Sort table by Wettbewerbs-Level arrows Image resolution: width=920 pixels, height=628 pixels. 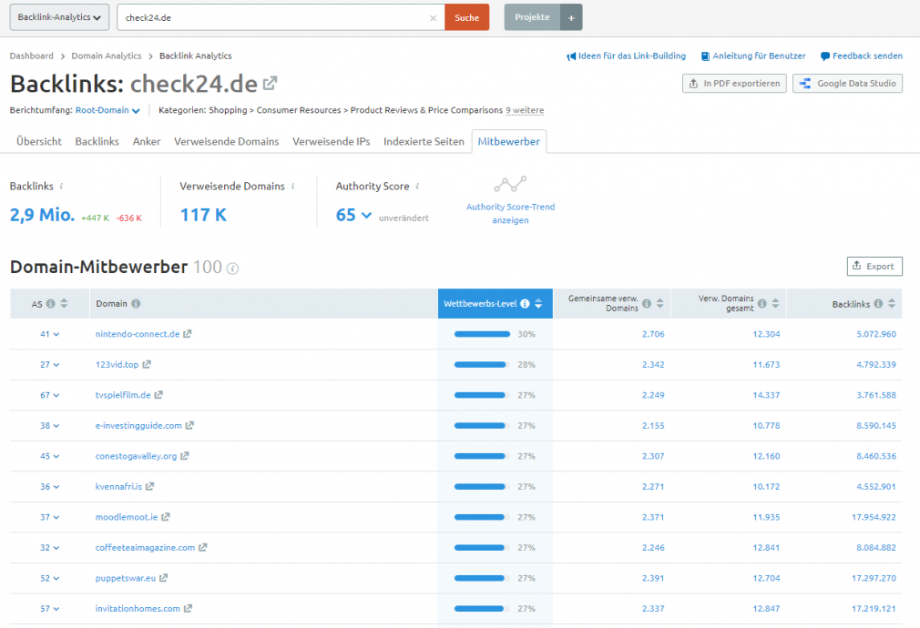538,304
